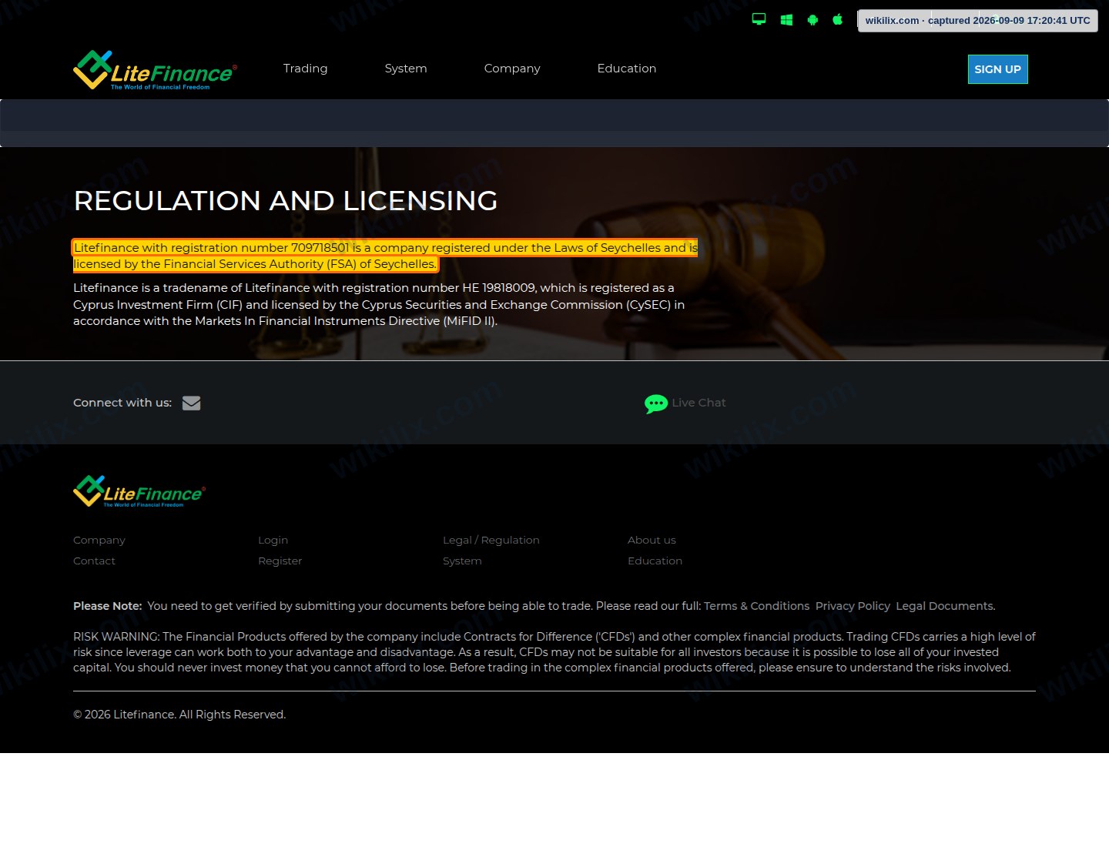Open the Legal Documents link
Viewport: 1109px width, 847px height.
click(945, 606)
